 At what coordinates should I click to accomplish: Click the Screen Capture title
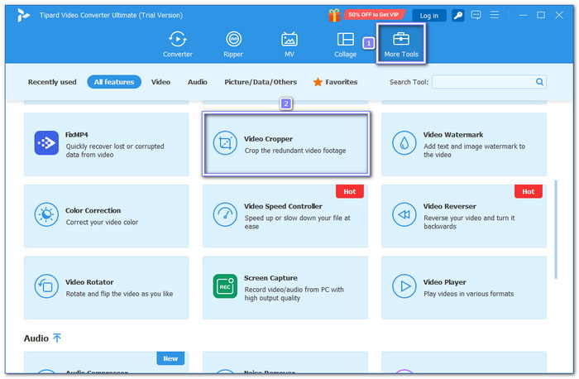coord(270,278)
